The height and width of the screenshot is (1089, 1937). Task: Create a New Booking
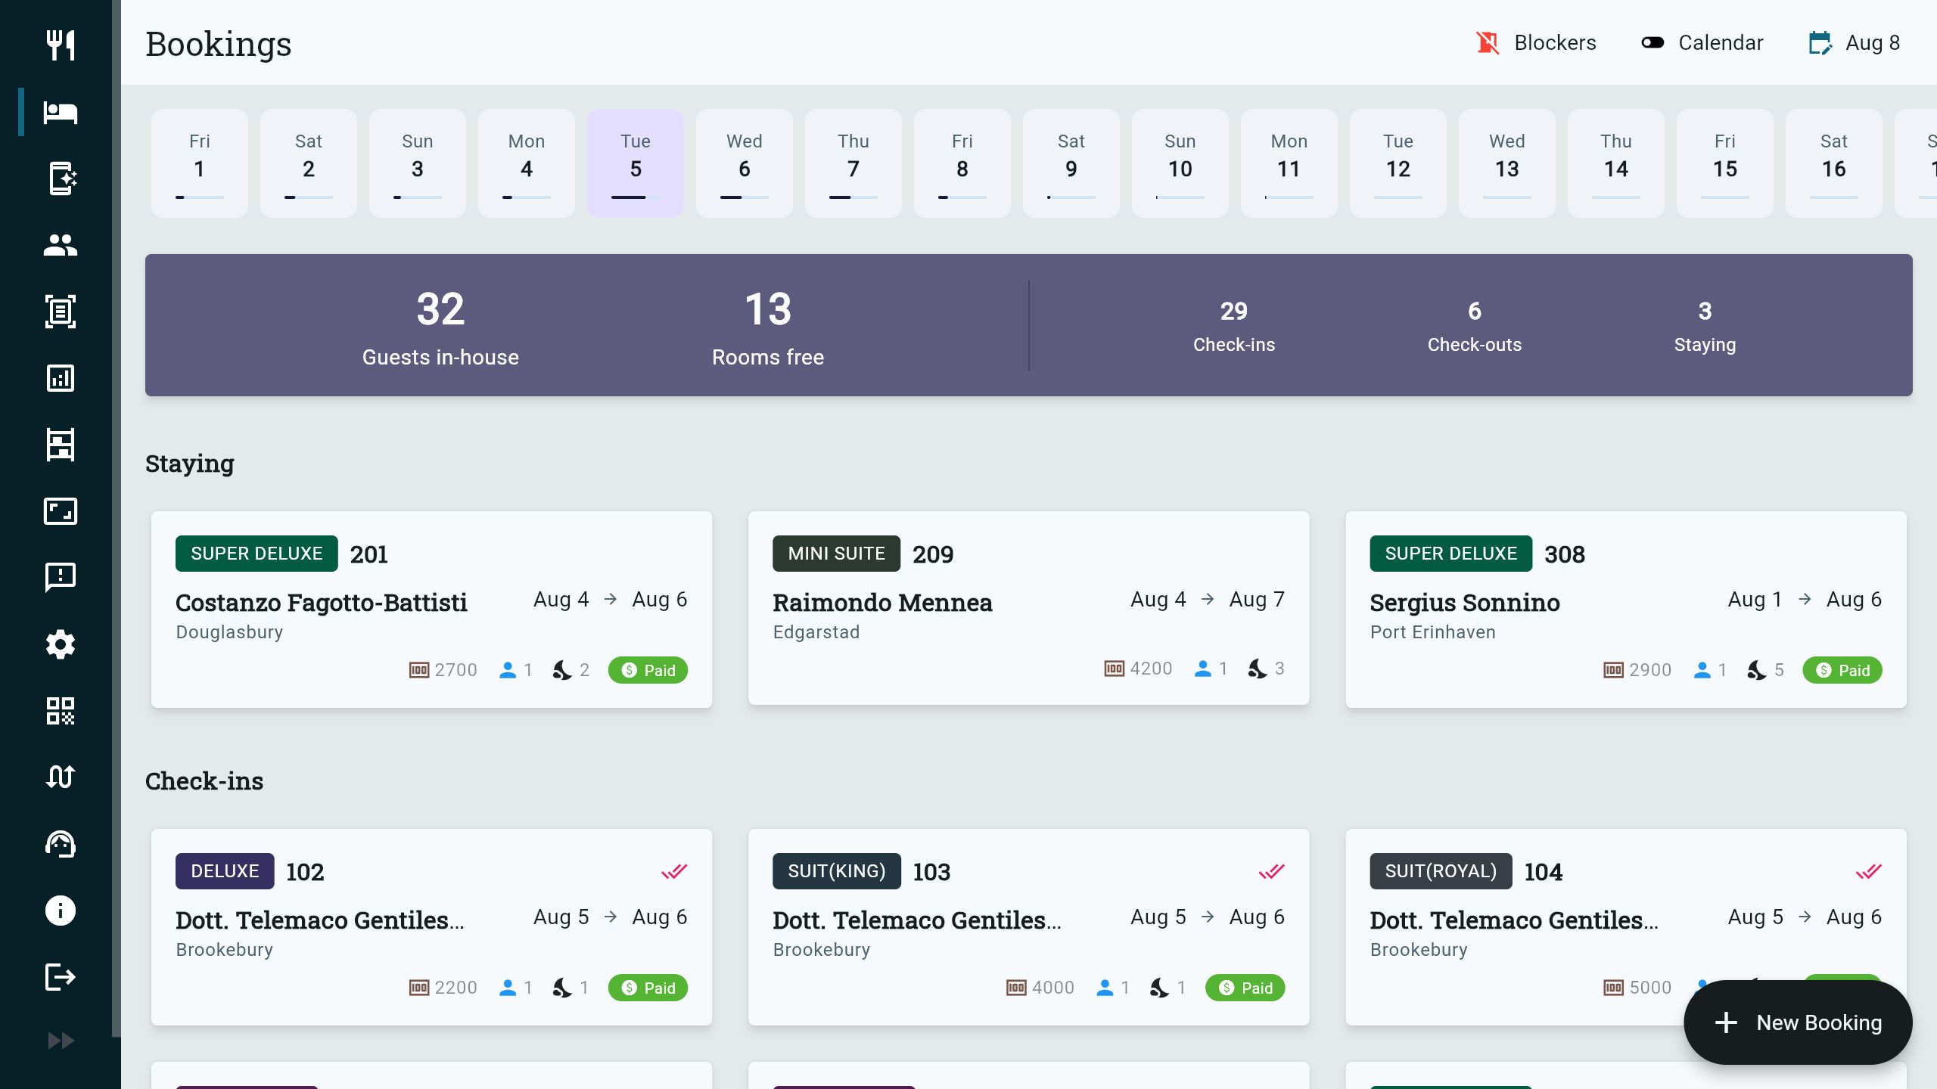[1798, 1022]
